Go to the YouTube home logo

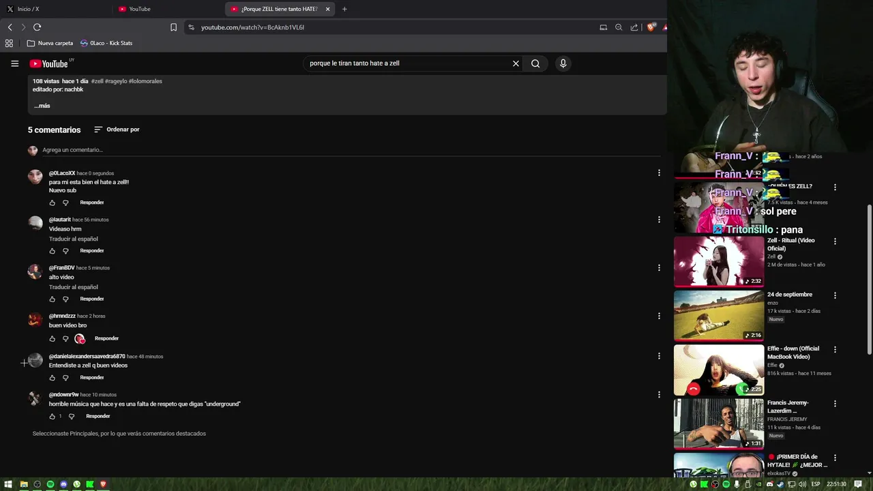[49, 63]
